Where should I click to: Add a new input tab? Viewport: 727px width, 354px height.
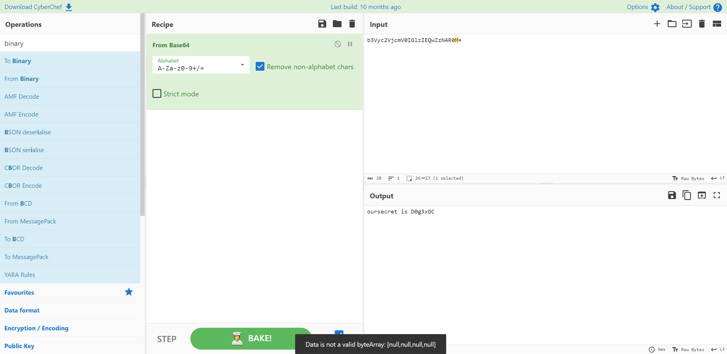click(657, 24)
